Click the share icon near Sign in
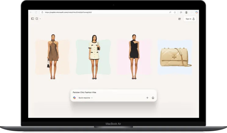227x133 pixels. click(180, 19)
